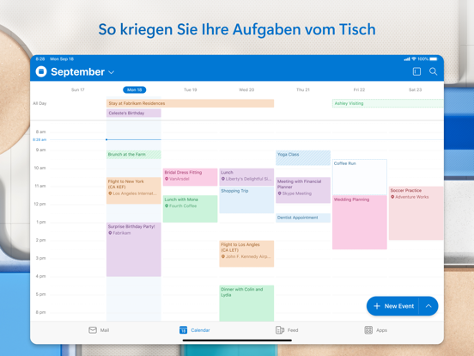Viewport: 474px width, 356px height.
Task: Click the Feed newspaper icon
Action: (x=280, y=330)
